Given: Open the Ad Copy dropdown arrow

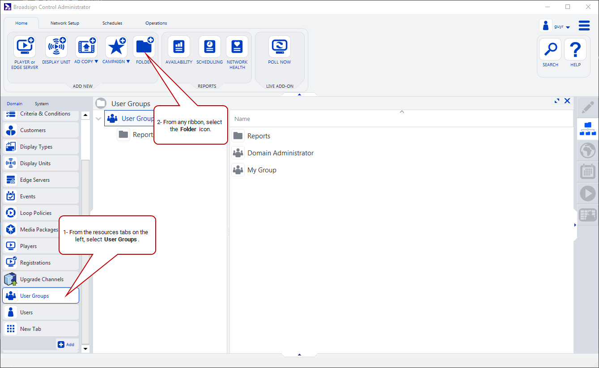Looking at the screenshot, I should pyautogui.click(x=96, y=62).
